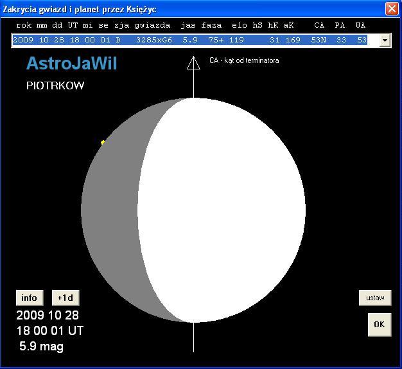Click the info button
This screenshot has height=369, width=402.
click(30, 298)
